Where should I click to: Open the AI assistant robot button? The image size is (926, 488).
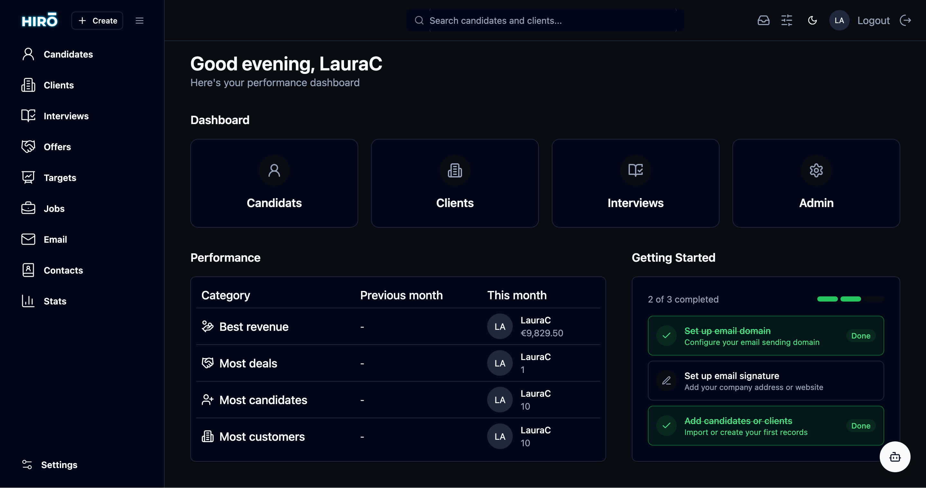(x=895, y=457)
